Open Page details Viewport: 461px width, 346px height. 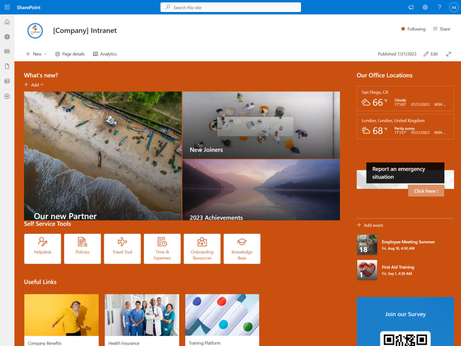70,54
